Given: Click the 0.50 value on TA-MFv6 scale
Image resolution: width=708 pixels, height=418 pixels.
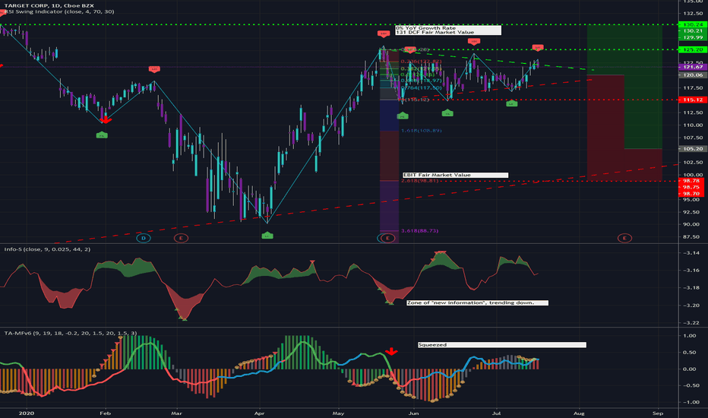Looking at the screenshot, I should tap(690, 353).
